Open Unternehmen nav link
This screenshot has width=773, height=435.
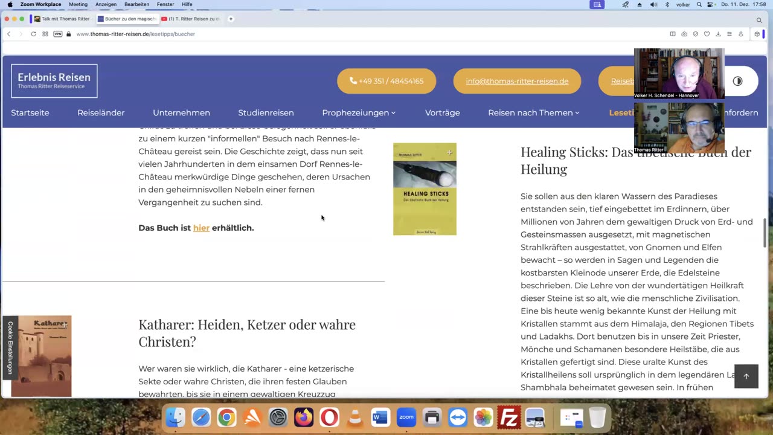click(181, 112)
